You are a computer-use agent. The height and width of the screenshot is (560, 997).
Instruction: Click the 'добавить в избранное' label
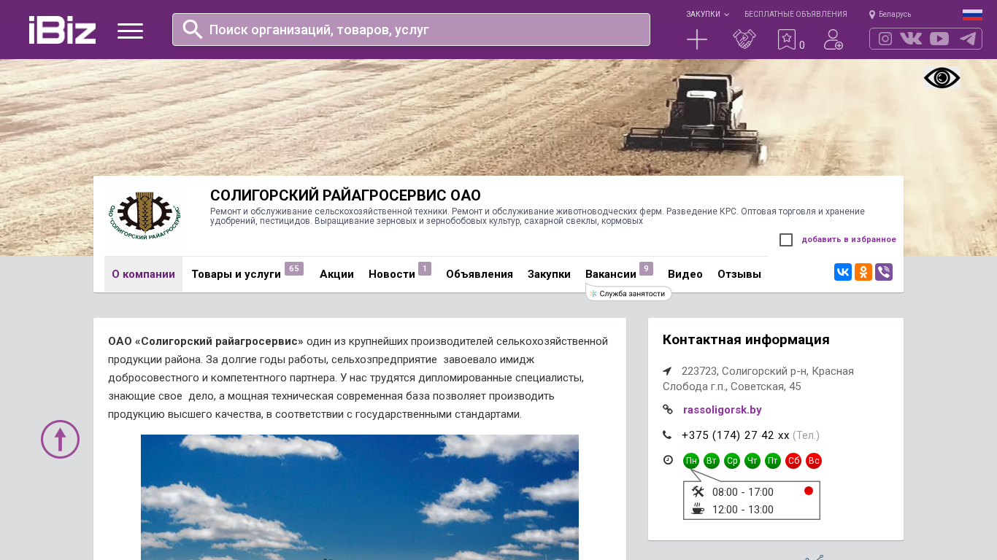pyautogui.click(x=849, y=239)
